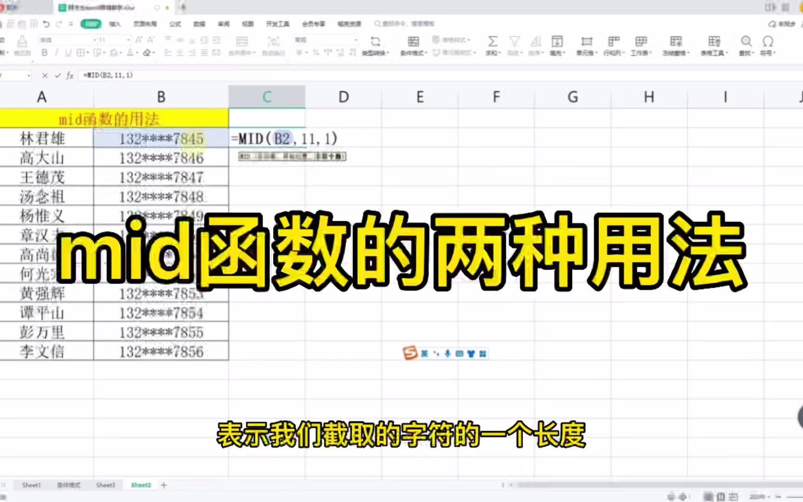Select column C header
The height and width of the screenshot is (502, 803).
267,97
